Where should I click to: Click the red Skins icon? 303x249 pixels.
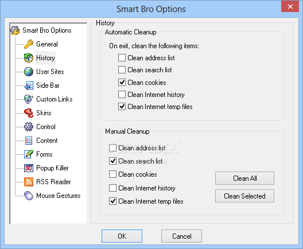29,113
